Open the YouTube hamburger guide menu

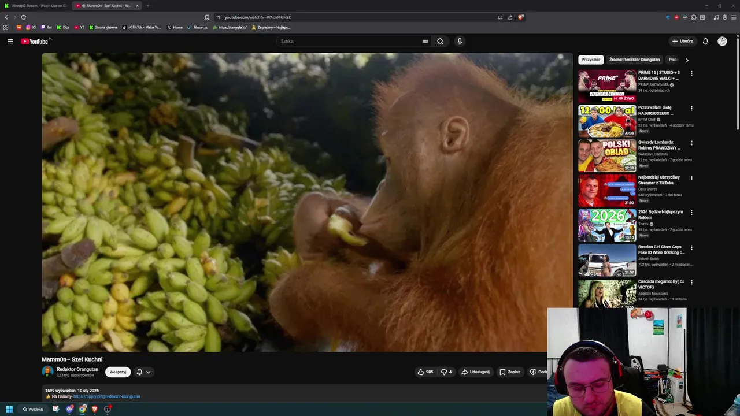pyautogui.click(x=10, y=41)
